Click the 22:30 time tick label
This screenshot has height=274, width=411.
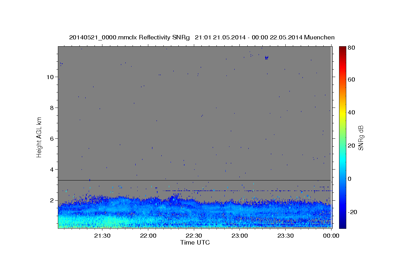(194, 236)
